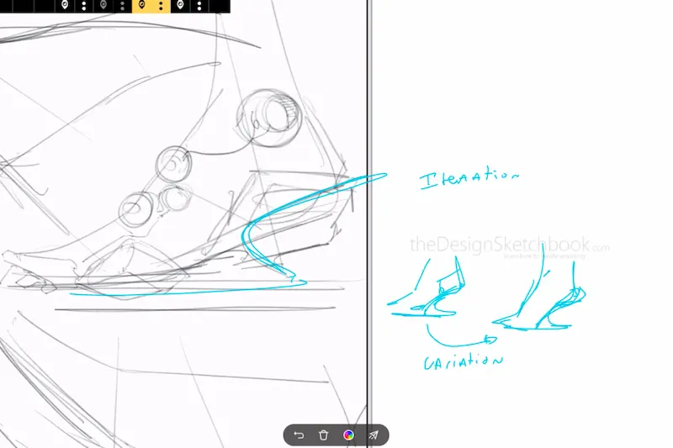Toggle the dimmed gray layer pin icon
The height and width of the screenshot is (448, 673).
pyautogui.click(x=103, y=5)
